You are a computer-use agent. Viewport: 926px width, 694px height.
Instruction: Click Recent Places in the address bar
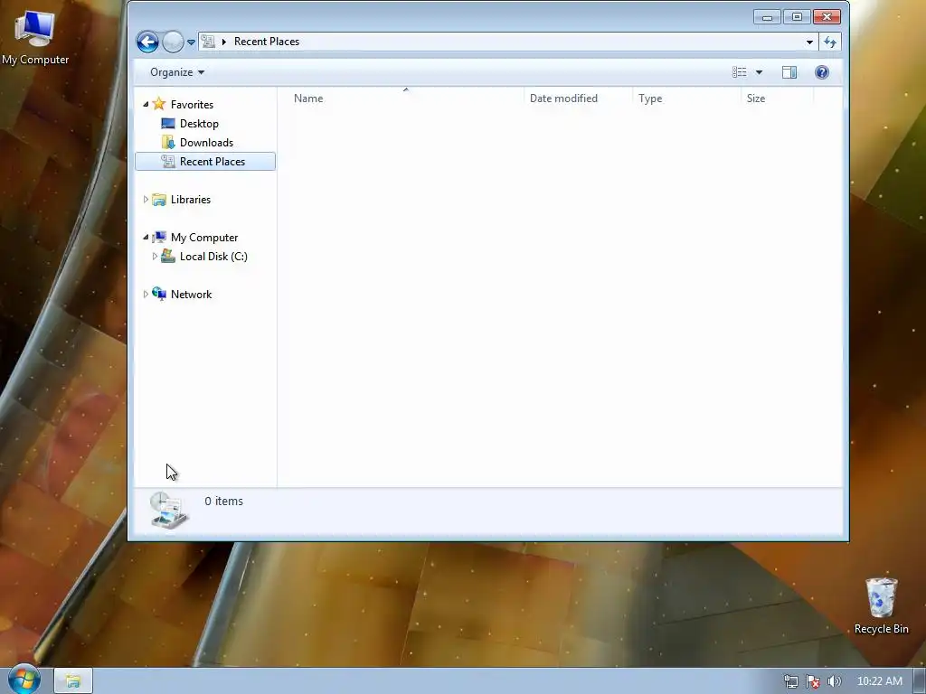tap(267, 42)
